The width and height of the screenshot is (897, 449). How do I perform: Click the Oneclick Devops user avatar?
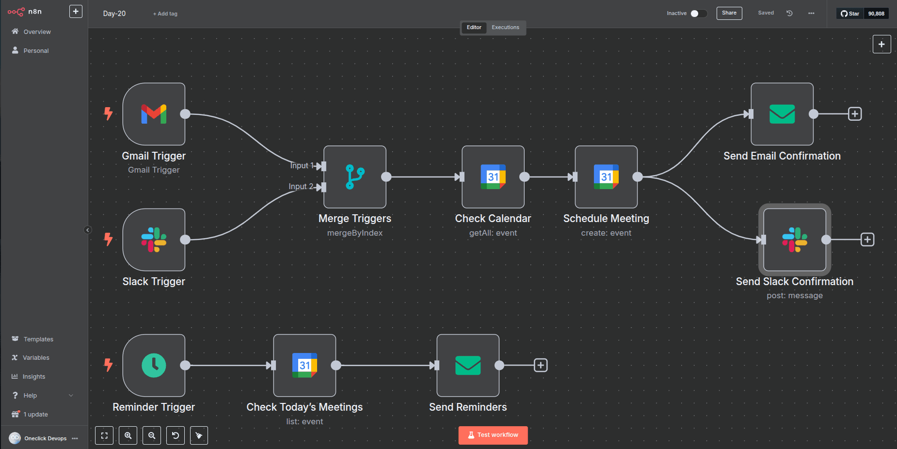click(15, 438)
